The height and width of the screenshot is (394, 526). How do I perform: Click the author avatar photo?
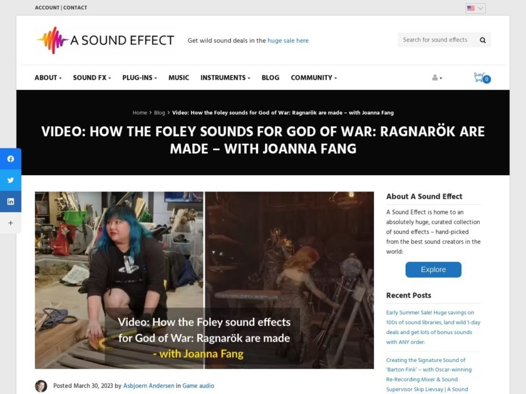click(41, 386)
